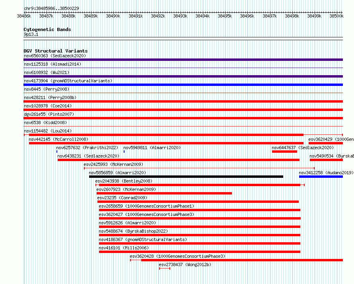Select nsv416101 (Mills2006) label
Viewport: 354px width, 284px height.
pos(124,248)
